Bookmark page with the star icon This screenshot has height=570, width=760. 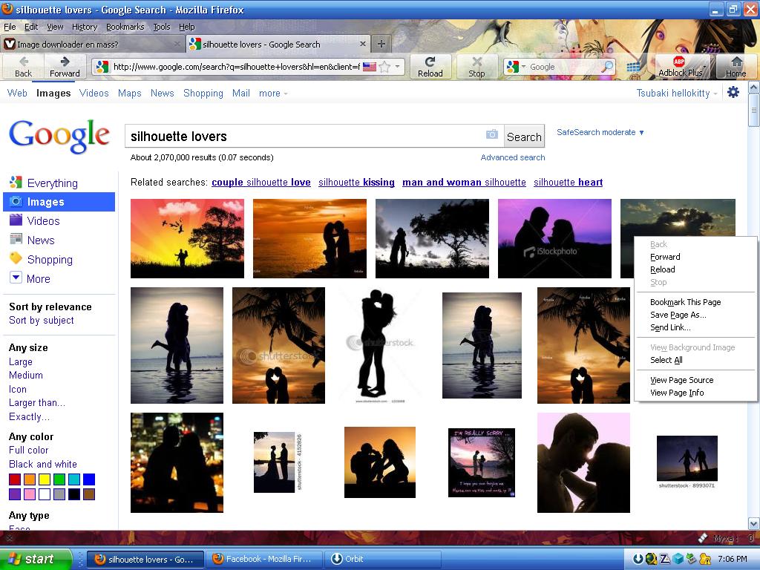coord(384,67)
